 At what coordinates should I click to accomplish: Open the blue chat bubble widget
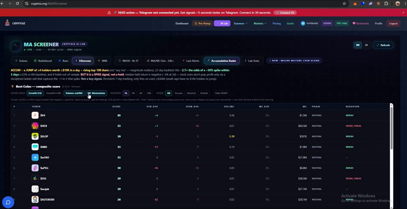pyautogui.click(x=8, y=203)
